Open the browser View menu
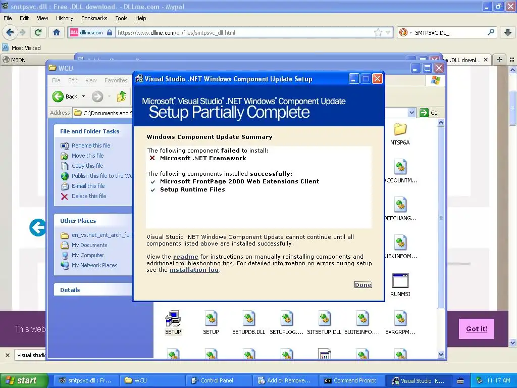 (42, 18)
